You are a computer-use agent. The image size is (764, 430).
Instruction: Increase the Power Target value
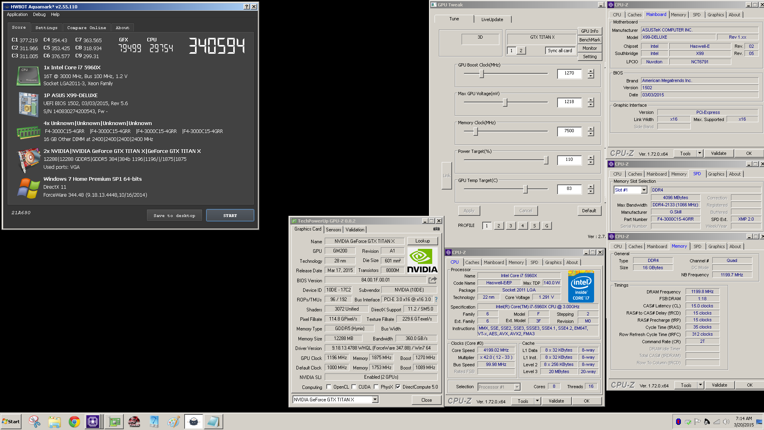591,158
